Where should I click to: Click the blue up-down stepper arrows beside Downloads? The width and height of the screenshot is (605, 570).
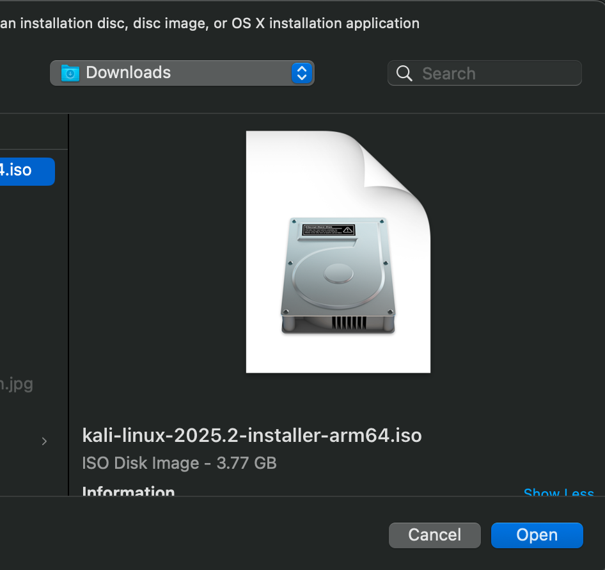click(x=302, y=73)
